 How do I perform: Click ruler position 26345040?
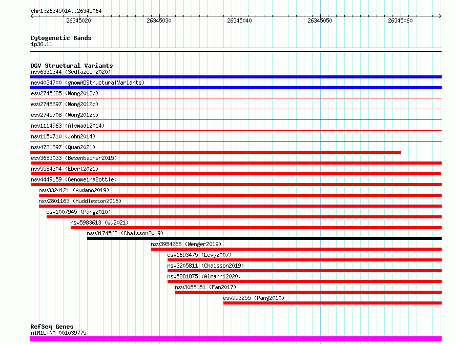[240, 21]
